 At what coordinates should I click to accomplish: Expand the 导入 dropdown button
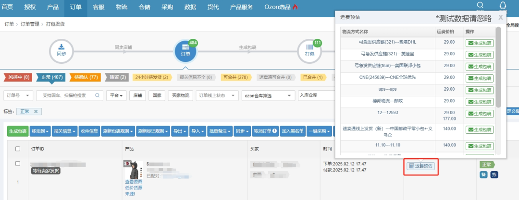pos(198,131)
